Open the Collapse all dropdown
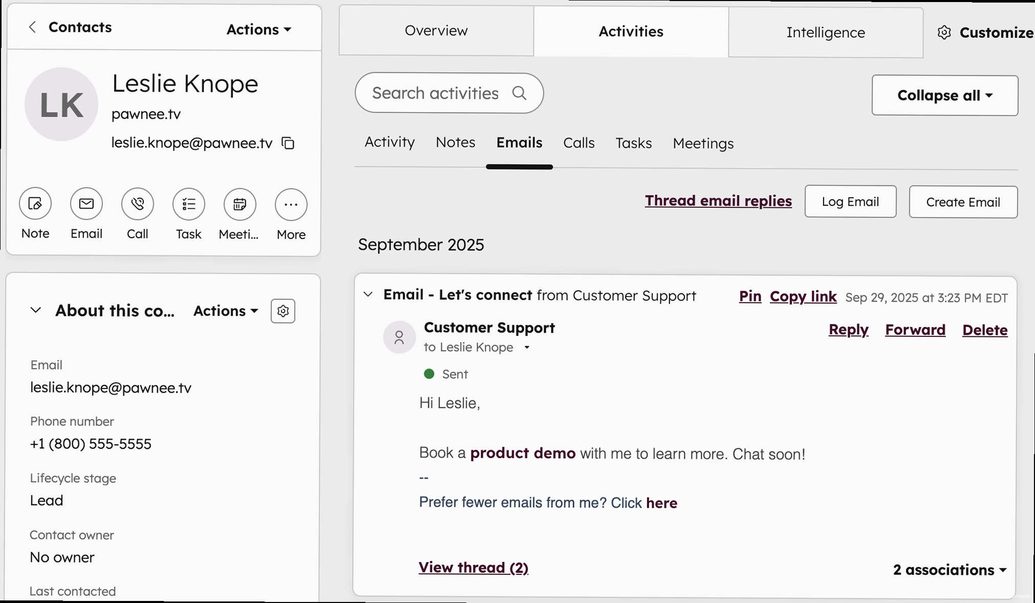1035x603 pixels. pyautogui.click(x=944, y=96)
